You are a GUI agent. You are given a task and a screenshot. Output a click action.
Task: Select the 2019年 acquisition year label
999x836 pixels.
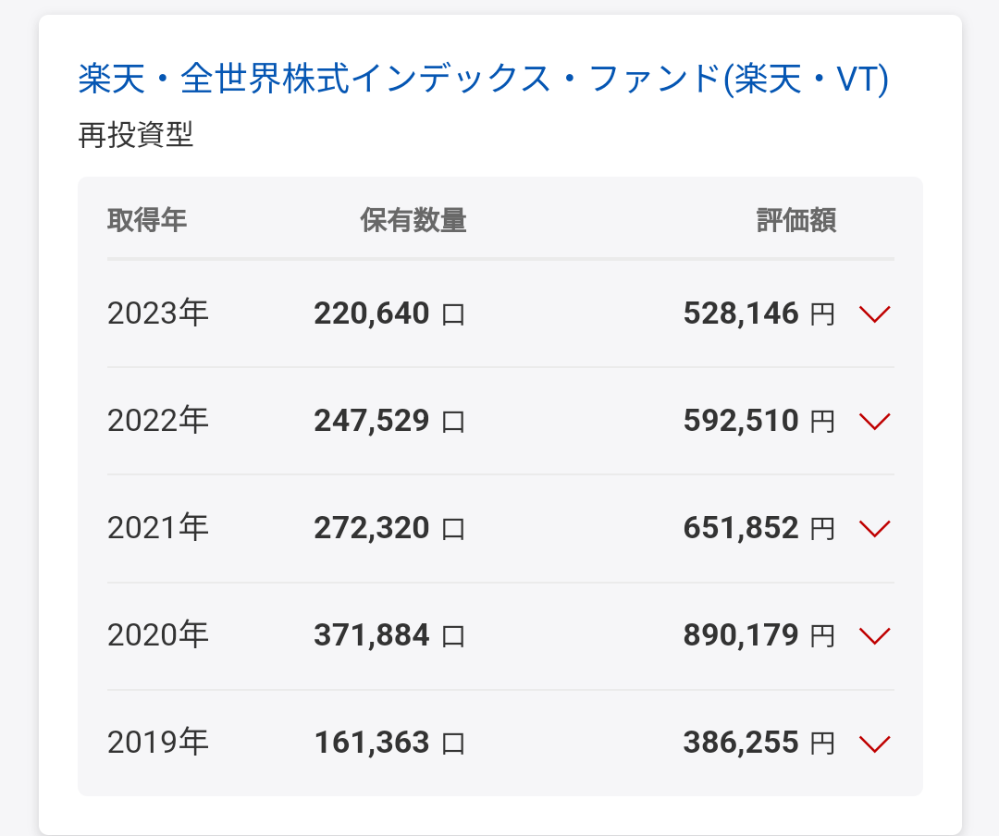[158, 743]
